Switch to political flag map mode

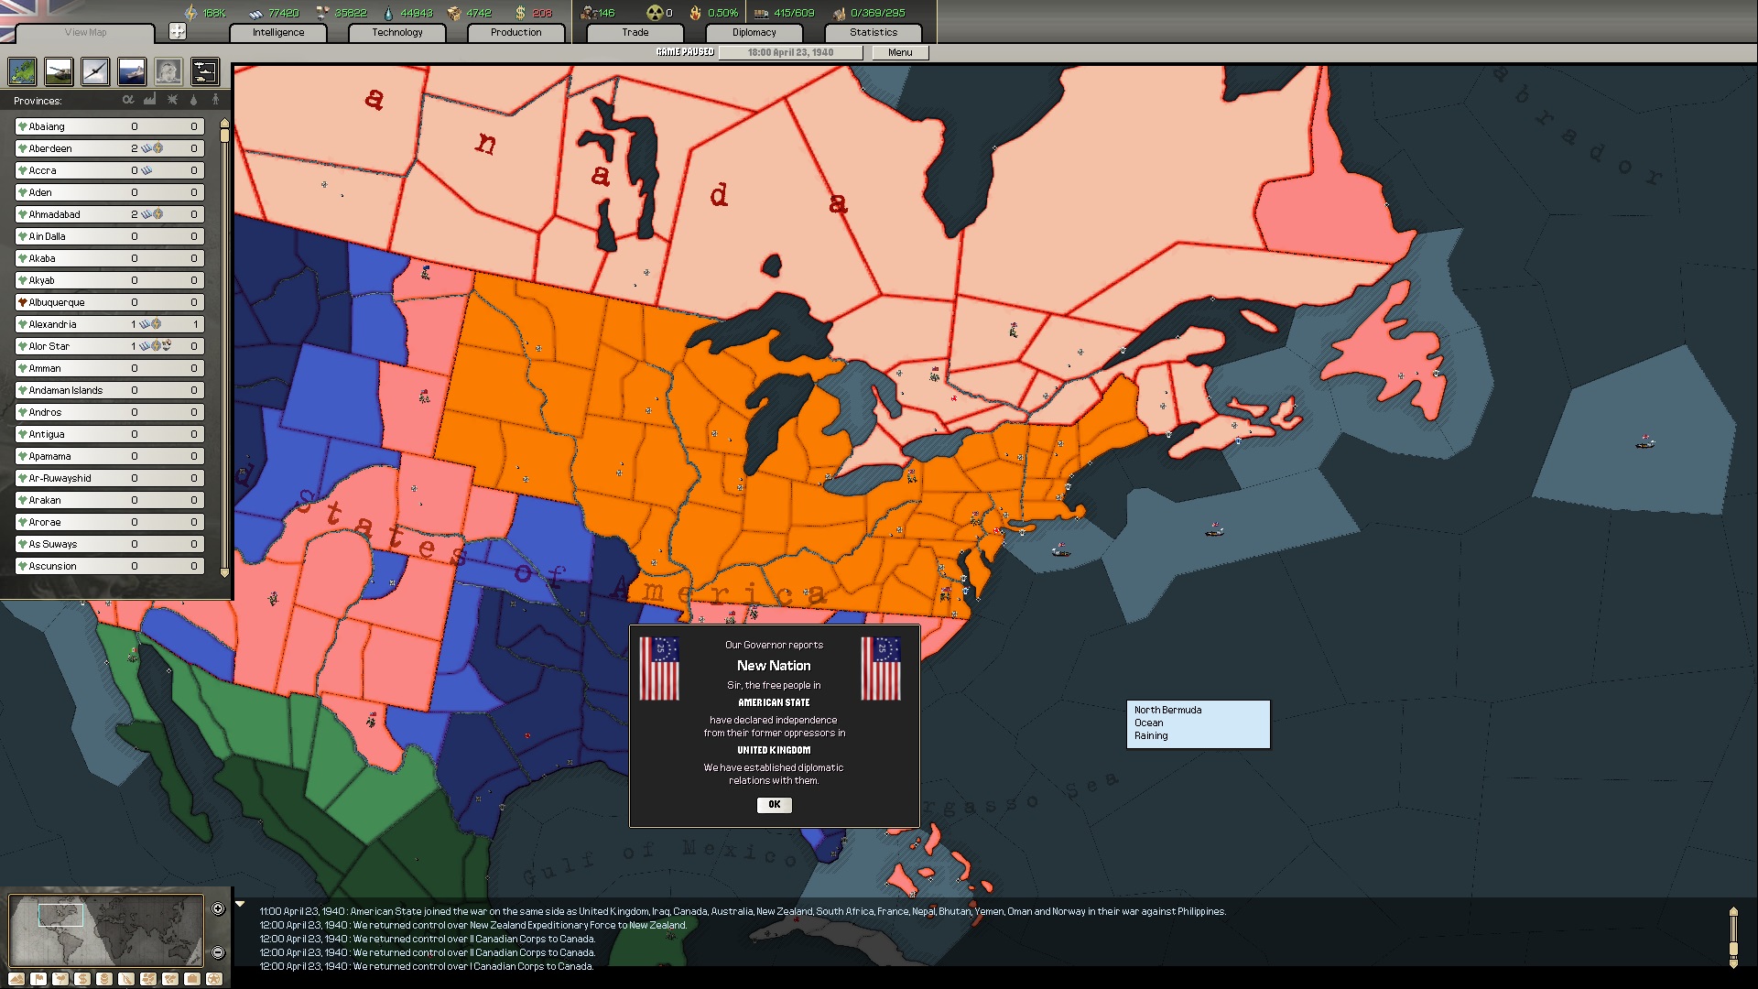(x=38, y=979)
